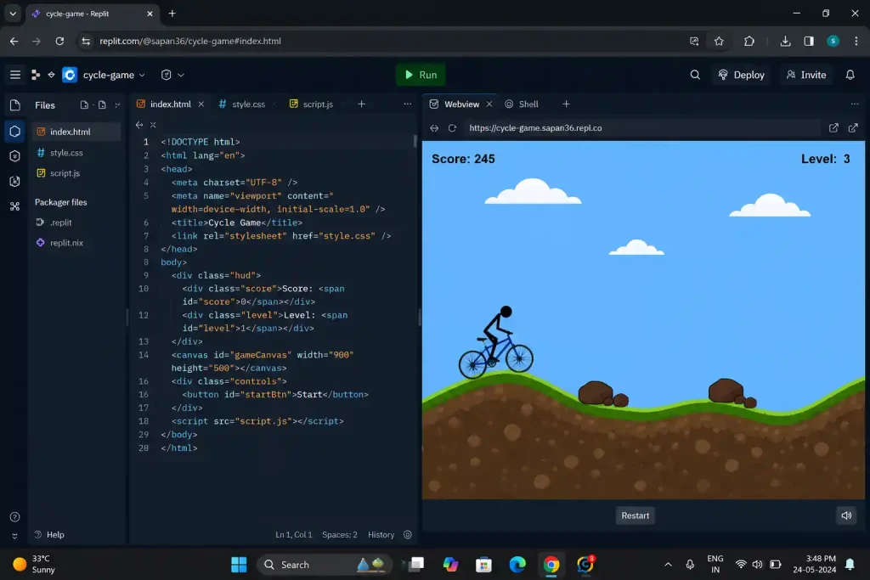
Task: Click the Ln 1, Col 1 status
Action: click(293, 534)
